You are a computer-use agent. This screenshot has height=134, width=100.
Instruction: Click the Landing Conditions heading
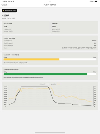[x=11, y=70]
